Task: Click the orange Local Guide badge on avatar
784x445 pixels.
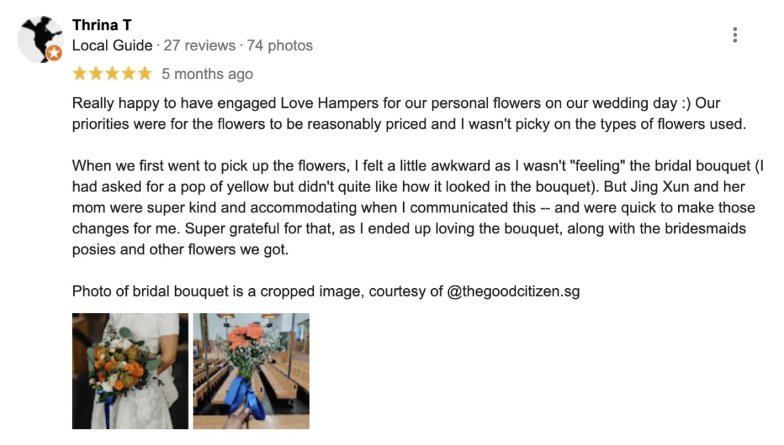Action: click(x=54, y=53)
